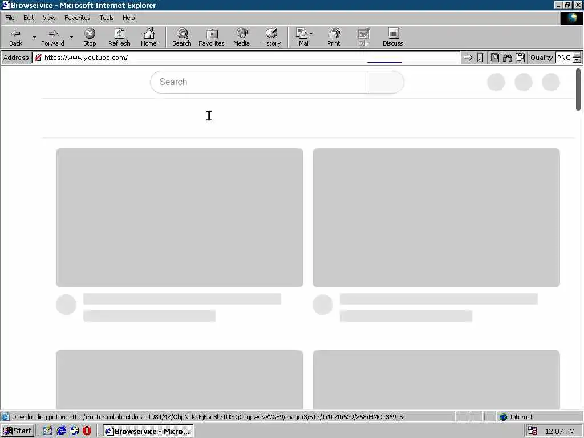The height and width of the screenshot is (438, 584).
Task: Open the Forward history dropdown arrow
Action: (71, 37)
